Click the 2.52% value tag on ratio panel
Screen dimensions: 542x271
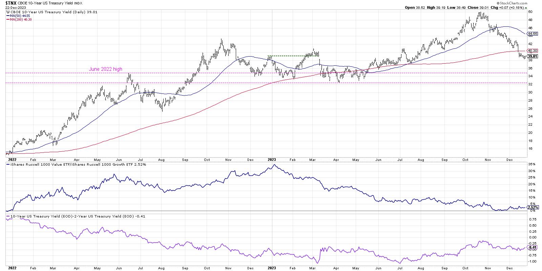coord(533,207)
